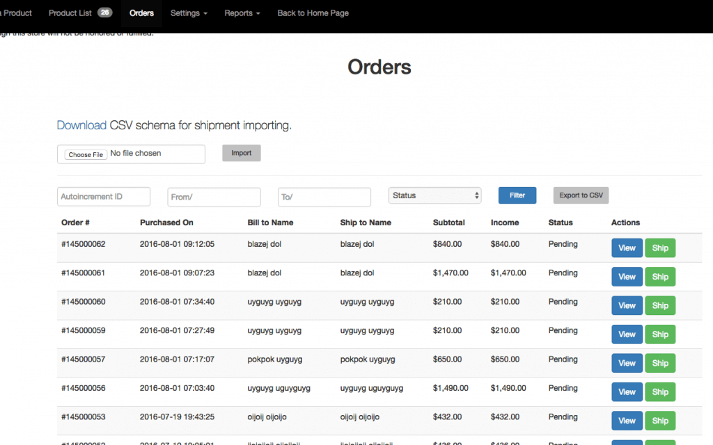This screenshot has width=713, height=445.
Task: Ship order #145000061
Action: [x=659, y=277]
